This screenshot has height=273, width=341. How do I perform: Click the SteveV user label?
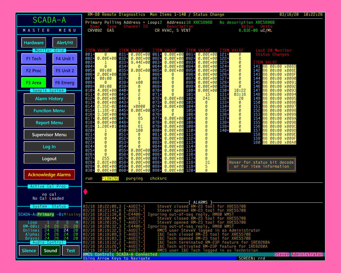point(282,254)
